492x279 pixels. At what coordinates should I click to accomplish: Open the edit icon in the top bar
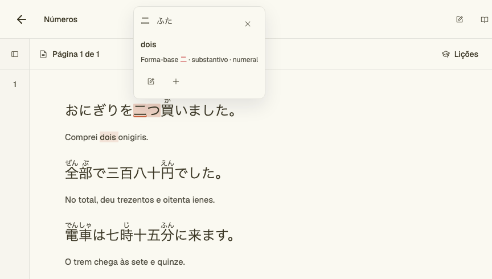[460, 19]
